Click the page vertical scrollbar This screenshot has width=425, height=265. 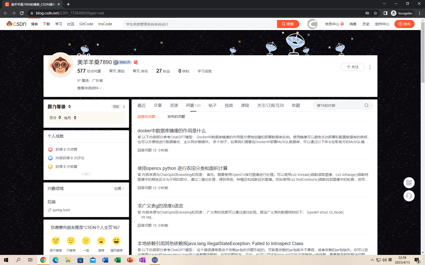(x=423, y=53)
